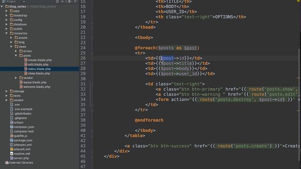This screenshot has width=301, height=169.
Task: Toggle the fold marker on line 36
Action: [x=92, y=110]
